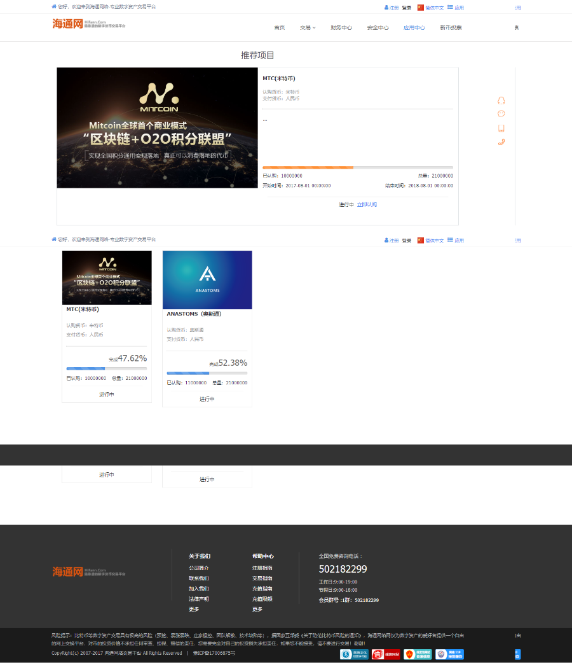This screenshot has width=572, height=665.
Task: Click the user icon beside 注册 above main navigation
Action: click(x=386, y=8)
